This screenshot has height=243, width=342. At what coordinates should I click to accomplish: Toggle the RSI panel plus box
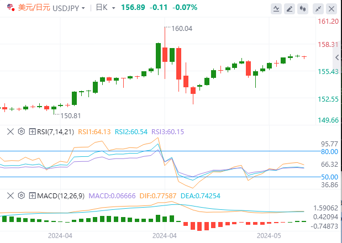click(x=32, y=131)
